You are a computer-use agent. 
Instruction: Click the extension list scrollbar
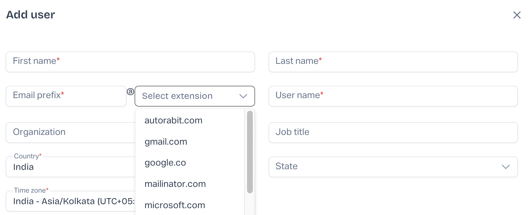[250, 152]
